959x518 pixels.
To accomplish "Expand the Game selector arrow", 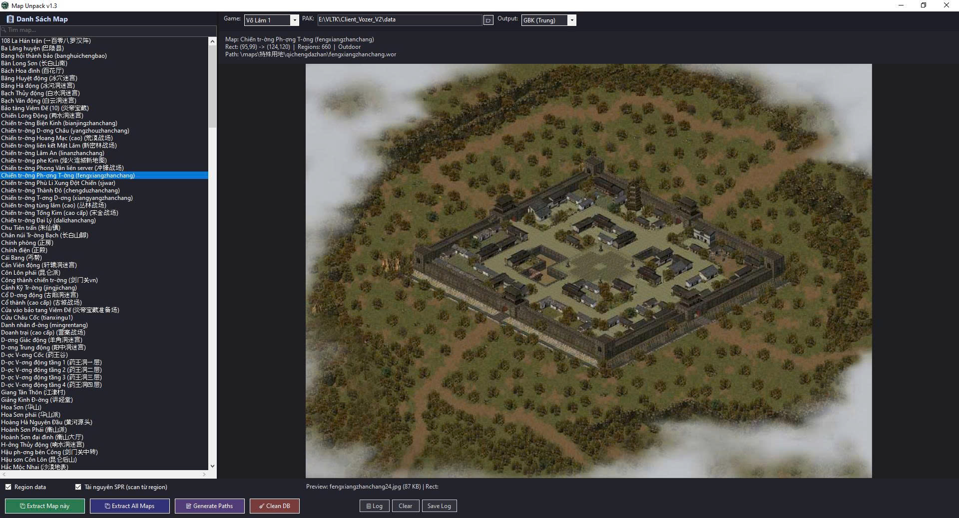I will coord(294,20).
